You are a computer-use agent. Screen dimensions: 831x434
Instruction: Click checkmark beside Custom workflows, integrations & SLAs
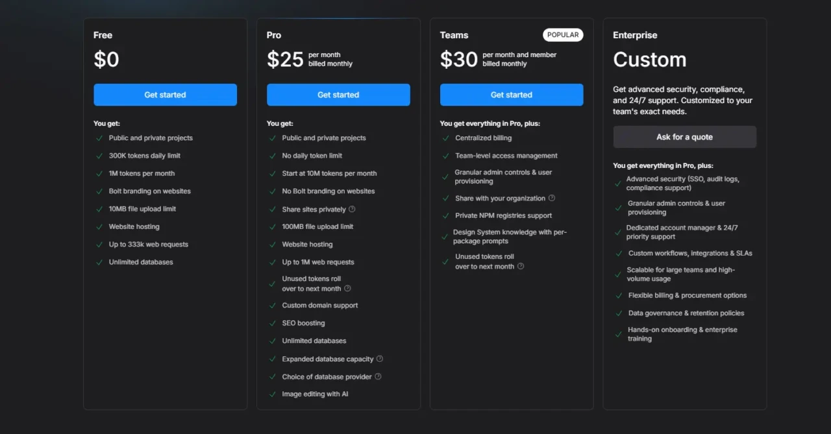click(619, 254)
